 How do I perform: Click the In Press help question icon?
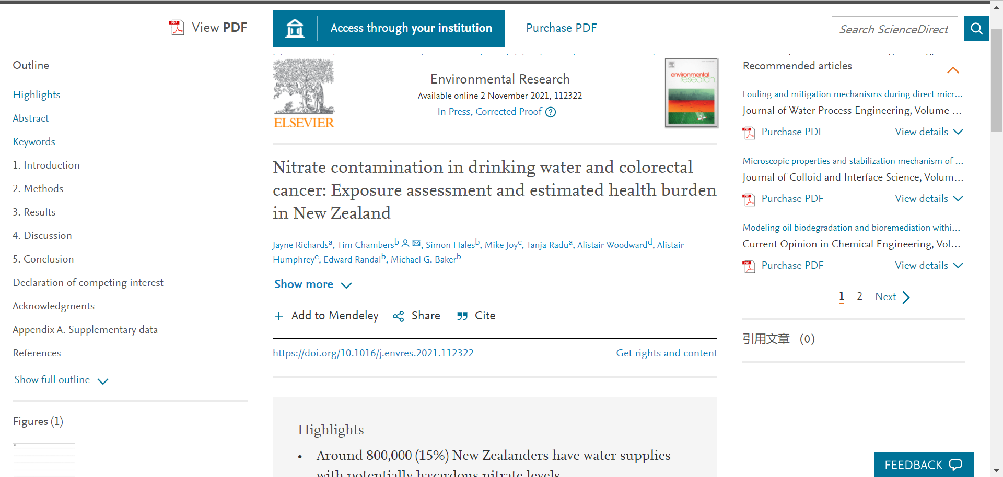(x=551, y=112)
